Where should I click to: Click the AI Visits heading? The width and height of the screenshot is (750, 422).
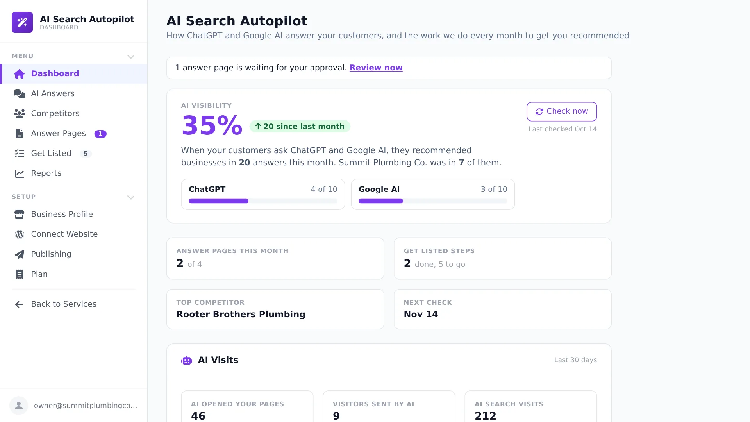(218, 360)
